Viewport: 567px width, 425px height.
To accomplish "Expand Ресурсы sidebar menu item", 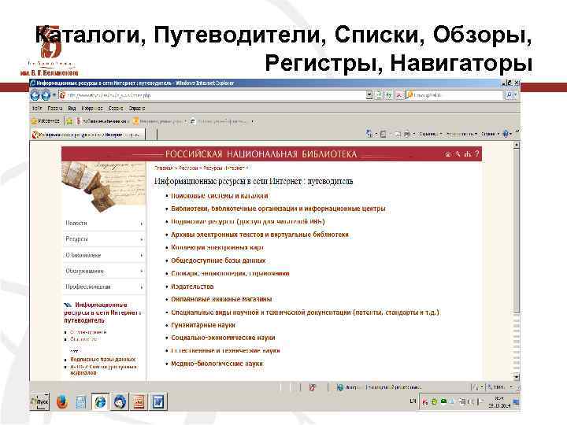I will (x=104, y=239).
